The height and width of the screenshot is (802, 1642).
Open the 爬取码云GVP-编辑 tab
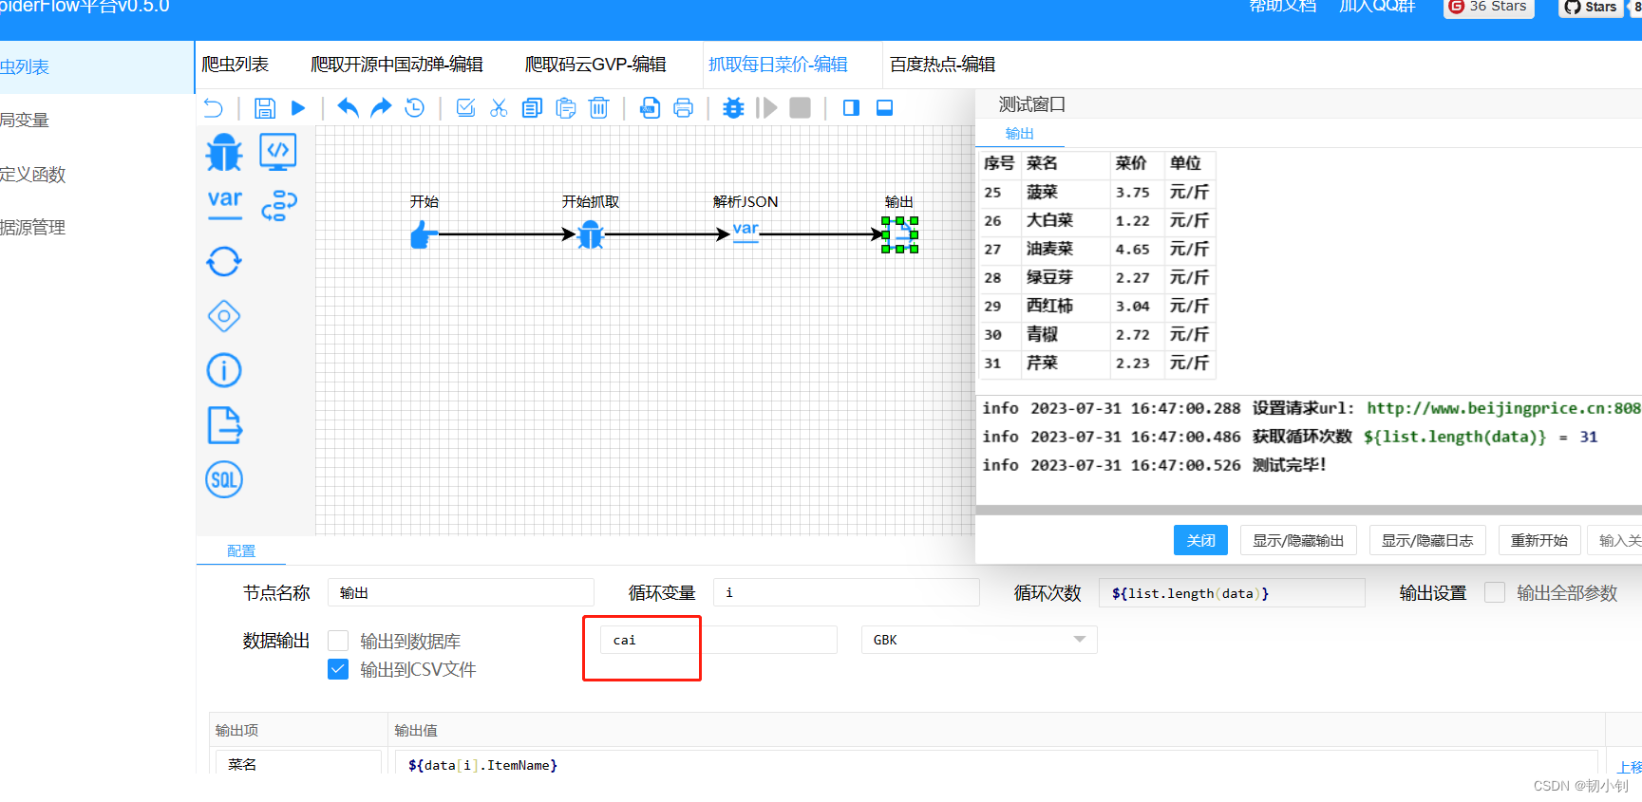595,65
